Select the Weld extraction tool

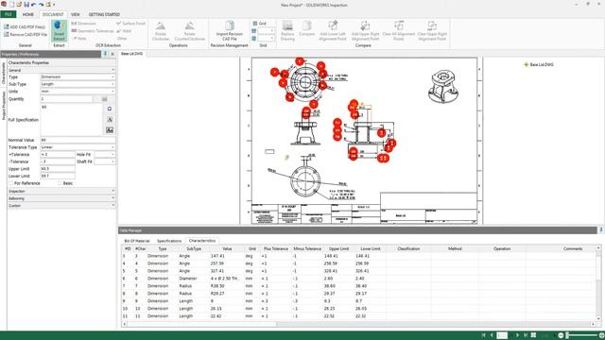(124, 31)
